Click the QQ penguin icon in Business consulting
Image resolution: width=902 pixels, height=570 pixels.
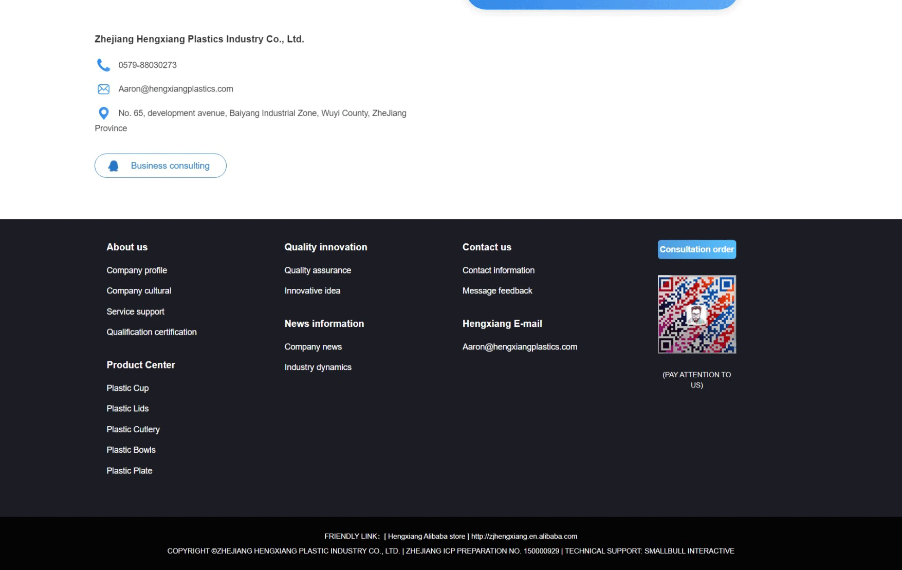114,166
